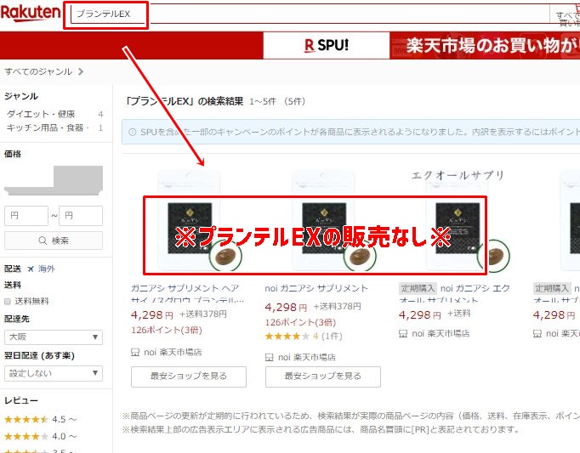This screenshot has width=580, height=453.
Task: Click the Rakuten logo
Action: tap(31, 14)
